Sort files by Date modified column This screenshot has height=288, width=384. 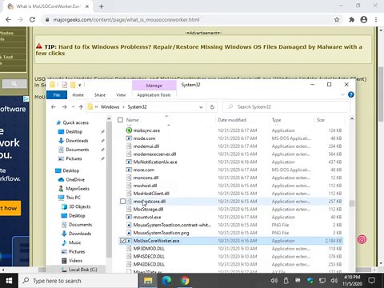pyautogui.click(x=232, y=120)
